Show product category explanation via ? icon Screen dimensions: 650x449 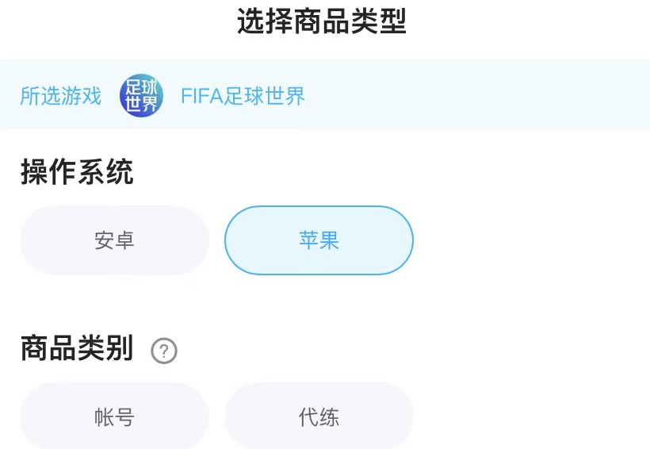tap(164, 351)
